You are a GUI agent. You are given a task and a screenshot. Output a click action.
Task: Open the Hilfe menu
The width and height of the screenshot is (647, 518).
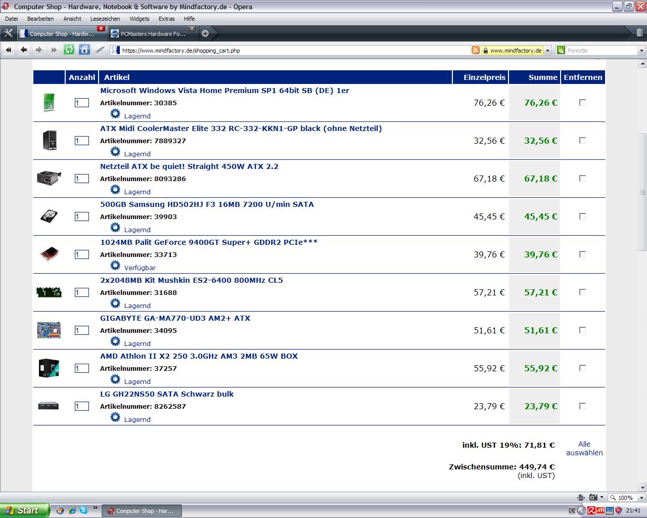click(189, 19)
